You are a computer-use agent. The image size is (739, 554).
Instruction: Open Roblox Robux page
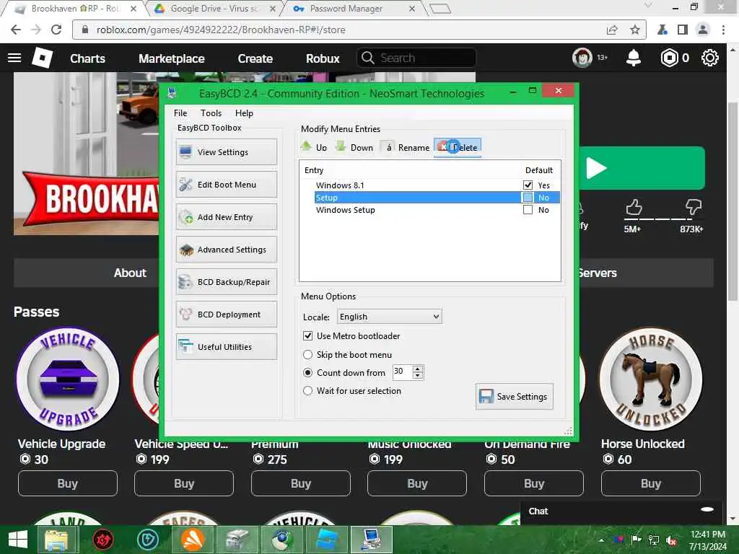[323, 58]
